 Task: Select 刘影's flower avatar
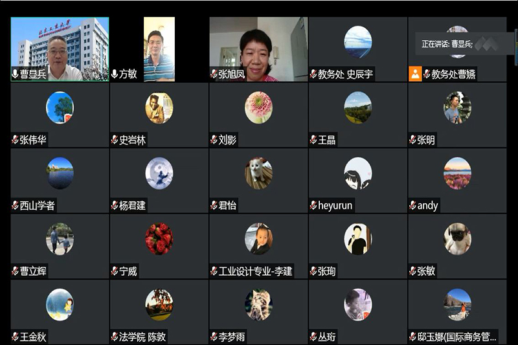[258, 107]
